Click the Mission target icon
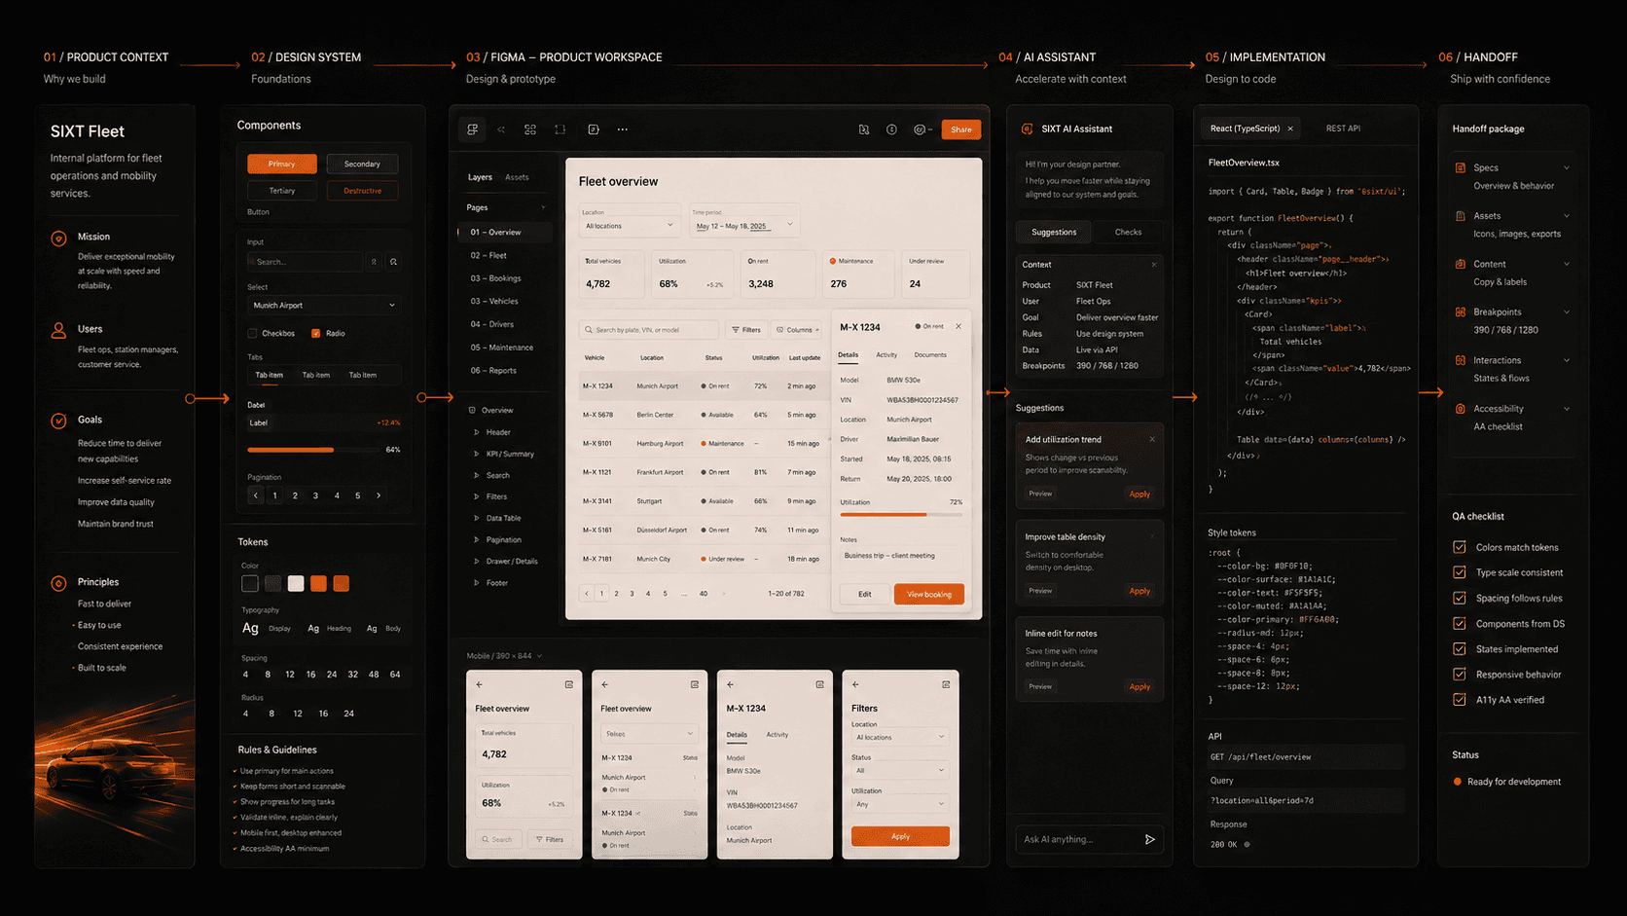 coord(58,238)
